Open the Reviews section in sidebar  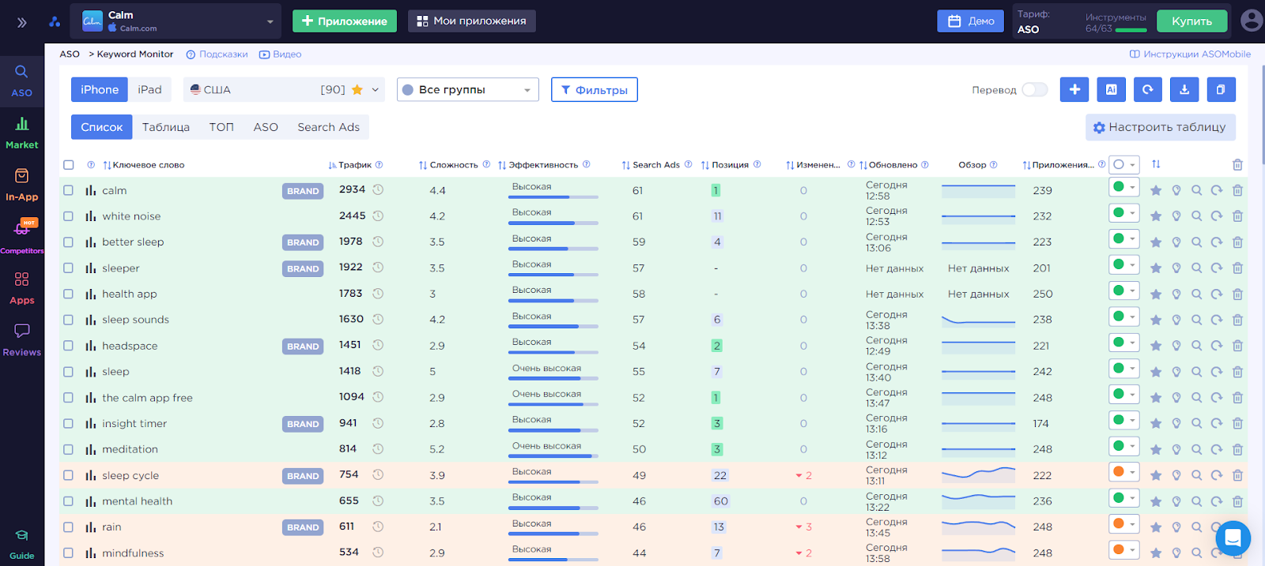pyautogui.click(x=21, y=340)
